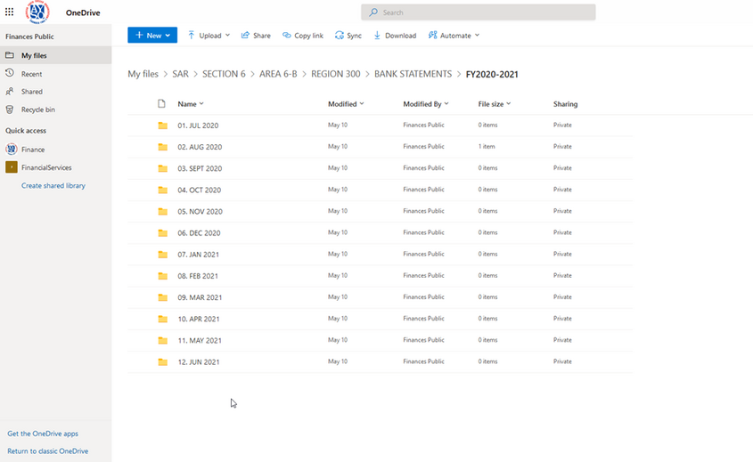The width and height of the screenshot is (753, 462).
Task: Select Recent in the left navigation
Action: click(32, 74)
